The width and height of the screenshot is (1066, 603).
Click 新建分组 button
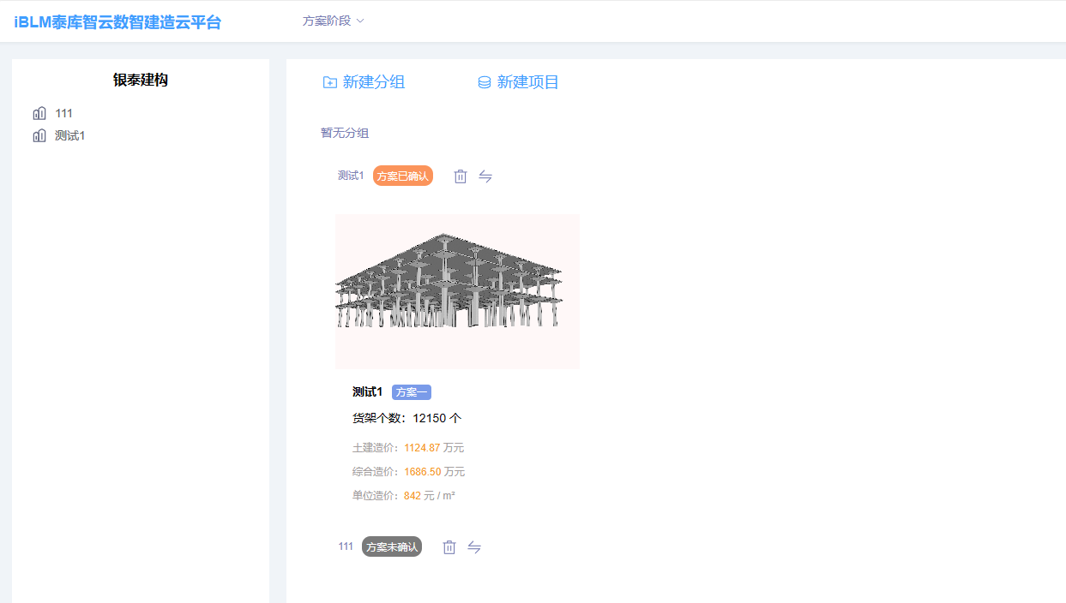pos(364,82)
